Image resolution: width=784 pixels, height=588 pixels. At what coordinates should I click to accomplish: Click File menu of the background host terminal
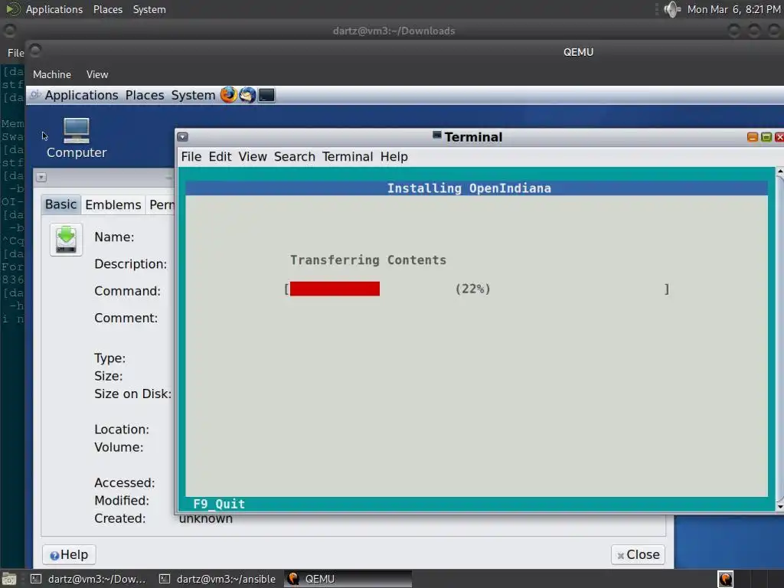click(x=15, y=53)
